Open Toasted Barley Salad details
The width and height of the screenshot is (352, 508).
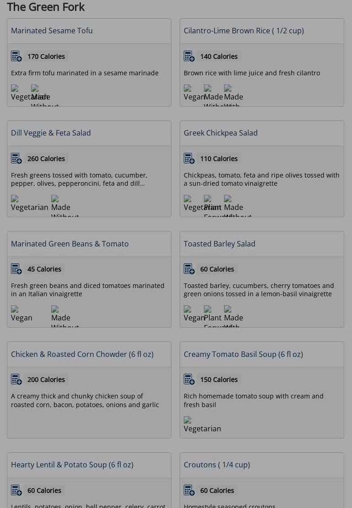(219, 244)
